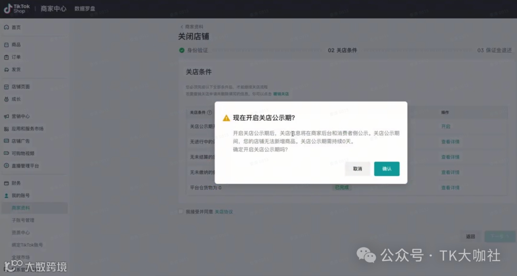The width and height of the screenshot is (517, 276).
Task: Click the 撤销关店 link
Action: coord(281,94)
